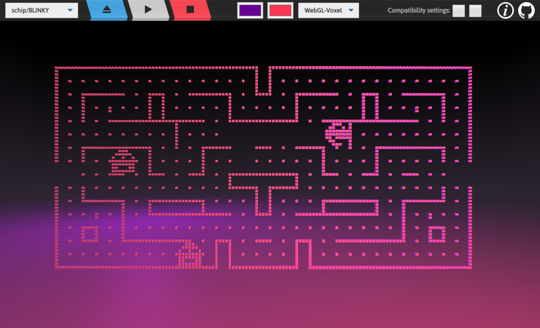Start emulation with the play button
This screenshot has width=540, height=328.
click(149, 10)
